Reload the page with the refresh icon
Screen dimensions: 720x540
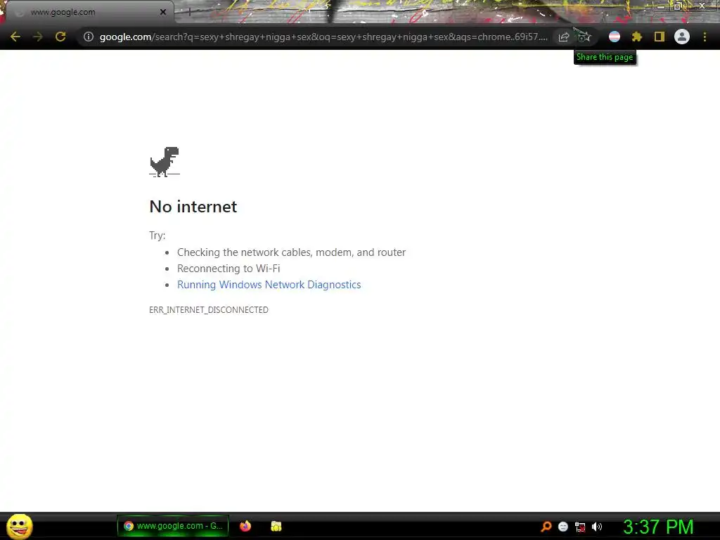pos(60,37)
